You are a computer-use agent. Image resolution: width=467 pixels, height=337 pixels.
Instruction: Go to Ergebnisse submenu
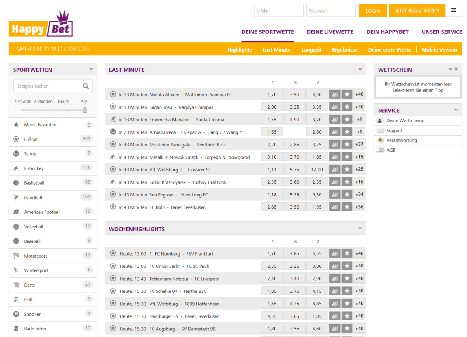pos(345,50)
